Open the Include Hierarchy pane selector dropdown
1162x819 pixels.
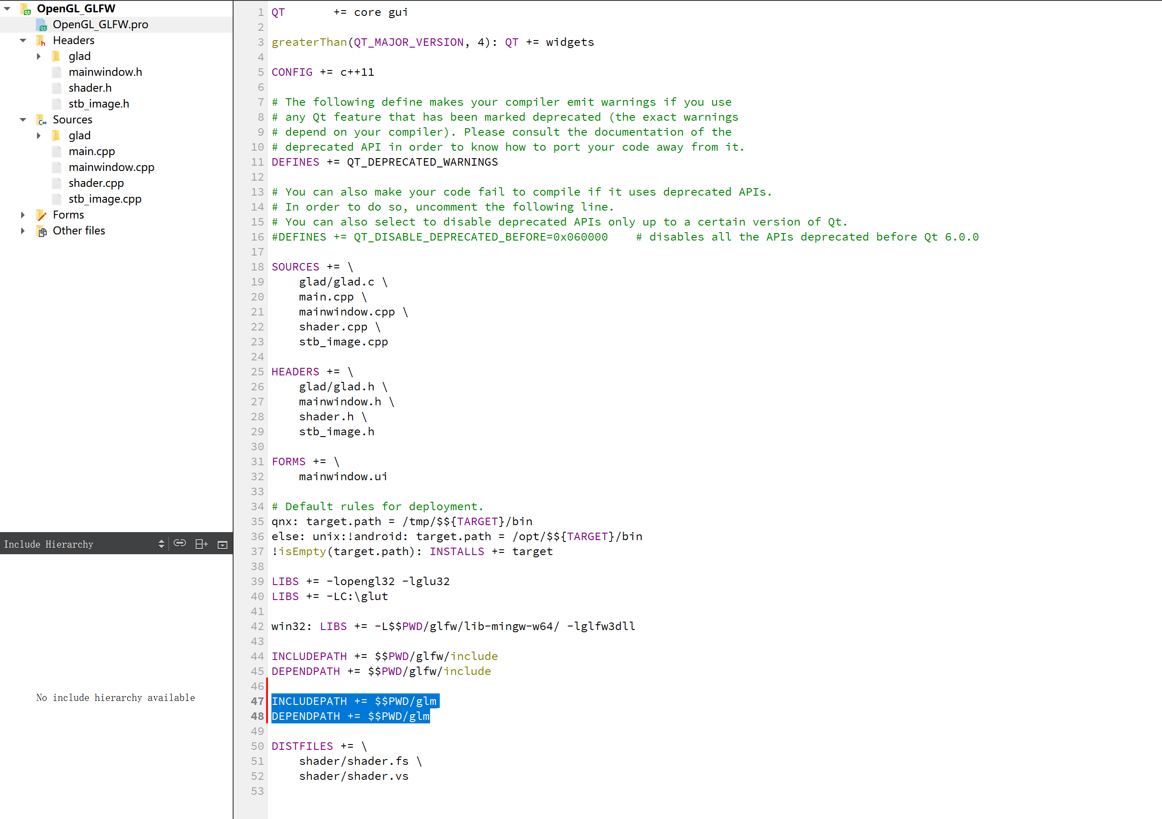click(x=161, y=544)
